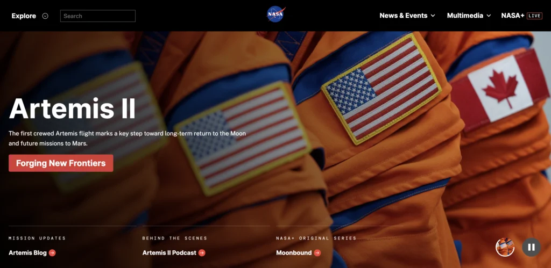Click the NASA+ ORIGINAL SERIES label
The image size is (551, 268).
point(316,238)
